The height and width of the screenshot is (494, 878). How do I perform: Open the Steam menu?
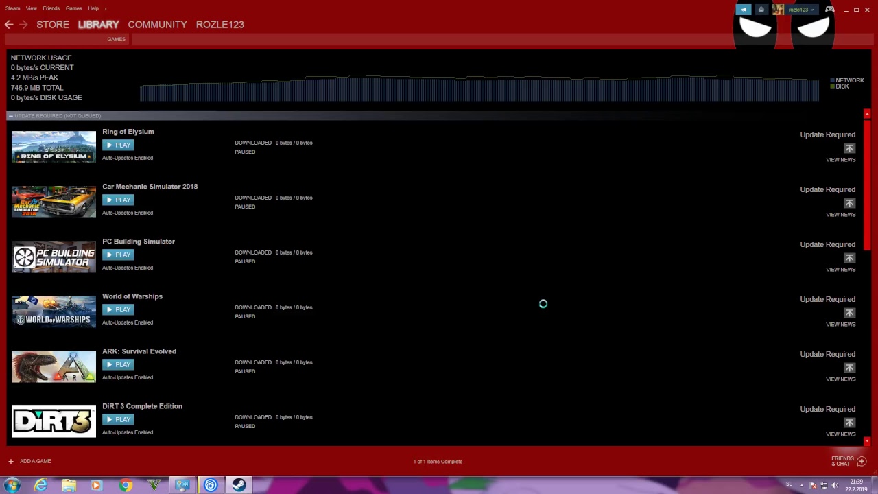click(x=12, y=8)
